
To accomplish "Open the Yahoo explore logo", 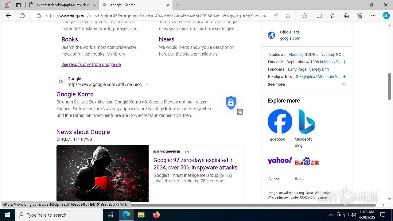I will (x=280, y=161).
